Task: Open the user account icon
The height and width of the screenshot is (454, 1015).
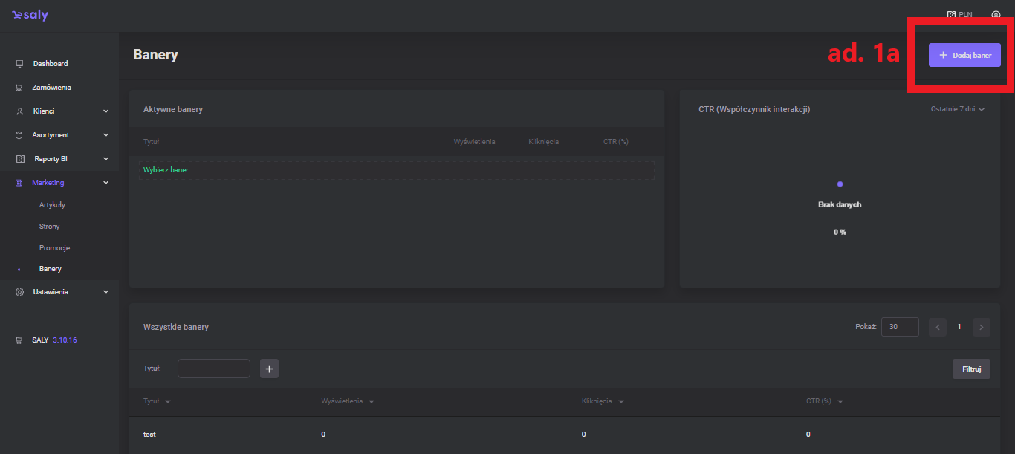Action: pyautogui.click(x=996, y=15)
